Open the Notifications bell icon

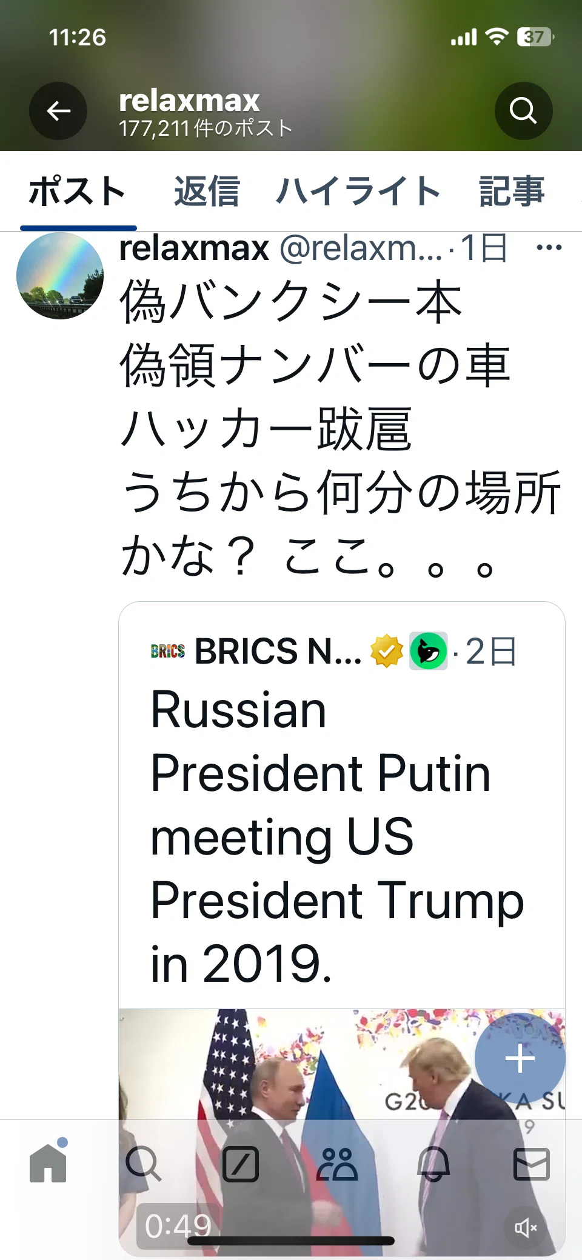coord(434,1164)
